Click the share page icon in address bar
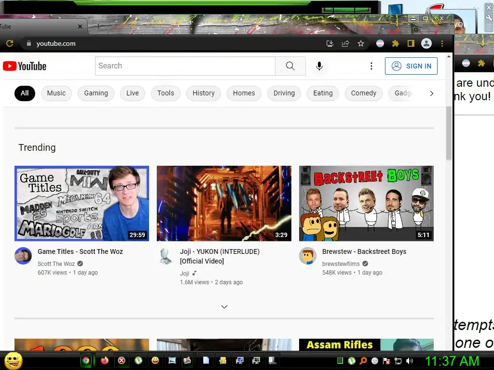 345,43
